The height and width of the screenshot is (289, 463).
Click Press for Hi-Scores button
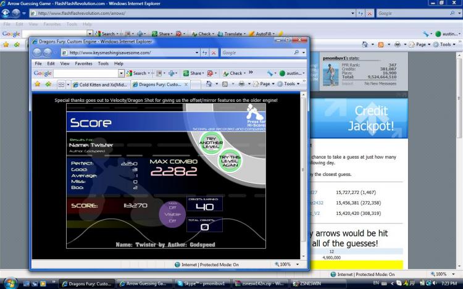click(256, 116)
